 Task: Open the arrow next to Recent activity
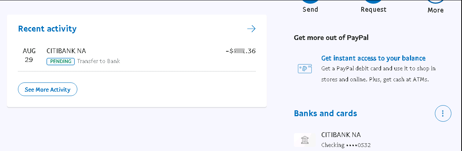click(251, 29)
